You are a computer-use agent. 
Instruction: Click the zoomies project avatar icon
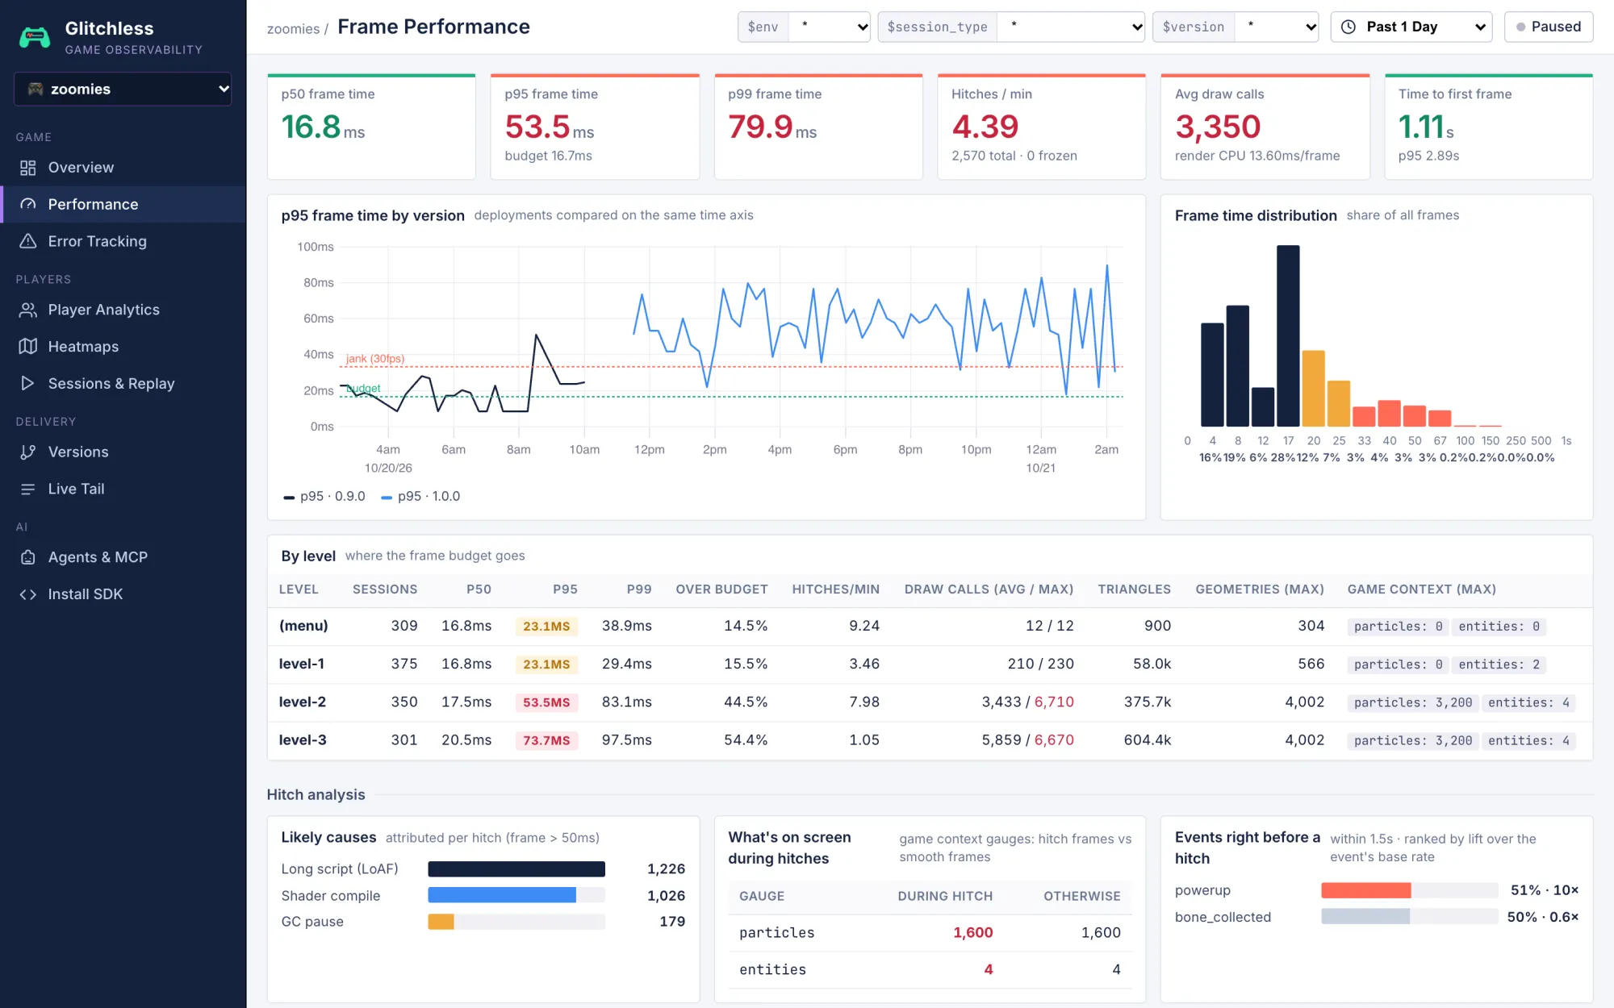click(x=36, y=89)
